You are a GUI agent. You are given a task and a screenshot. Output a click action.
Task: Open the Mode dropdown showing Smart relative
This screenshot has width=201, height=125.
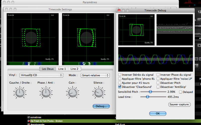pyautogui.click(x=95, y=75)
